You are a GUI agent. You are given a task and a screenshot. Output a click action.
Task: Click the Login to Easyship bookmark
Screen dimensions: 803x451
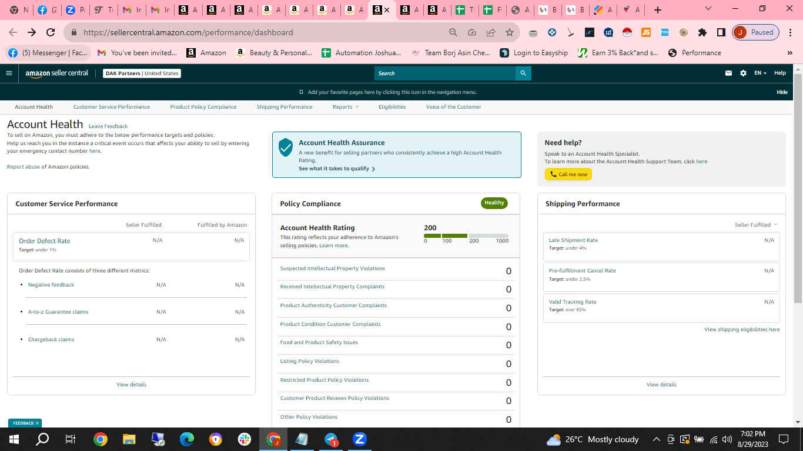coord(534,53)
